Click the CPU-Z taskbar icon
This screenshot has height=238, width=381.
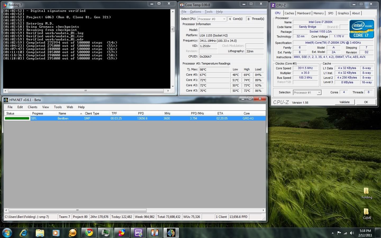coord(138,233)
